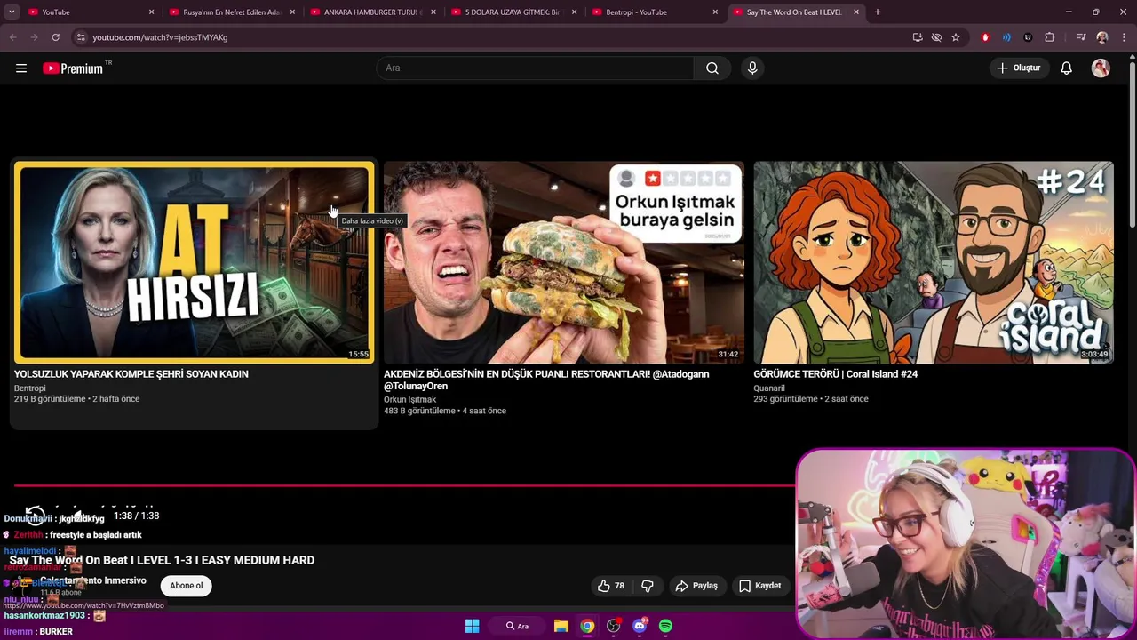The height and width of the screenshot is (640, 1137).
Task: Go back in browser history
Action: (12, 37)
